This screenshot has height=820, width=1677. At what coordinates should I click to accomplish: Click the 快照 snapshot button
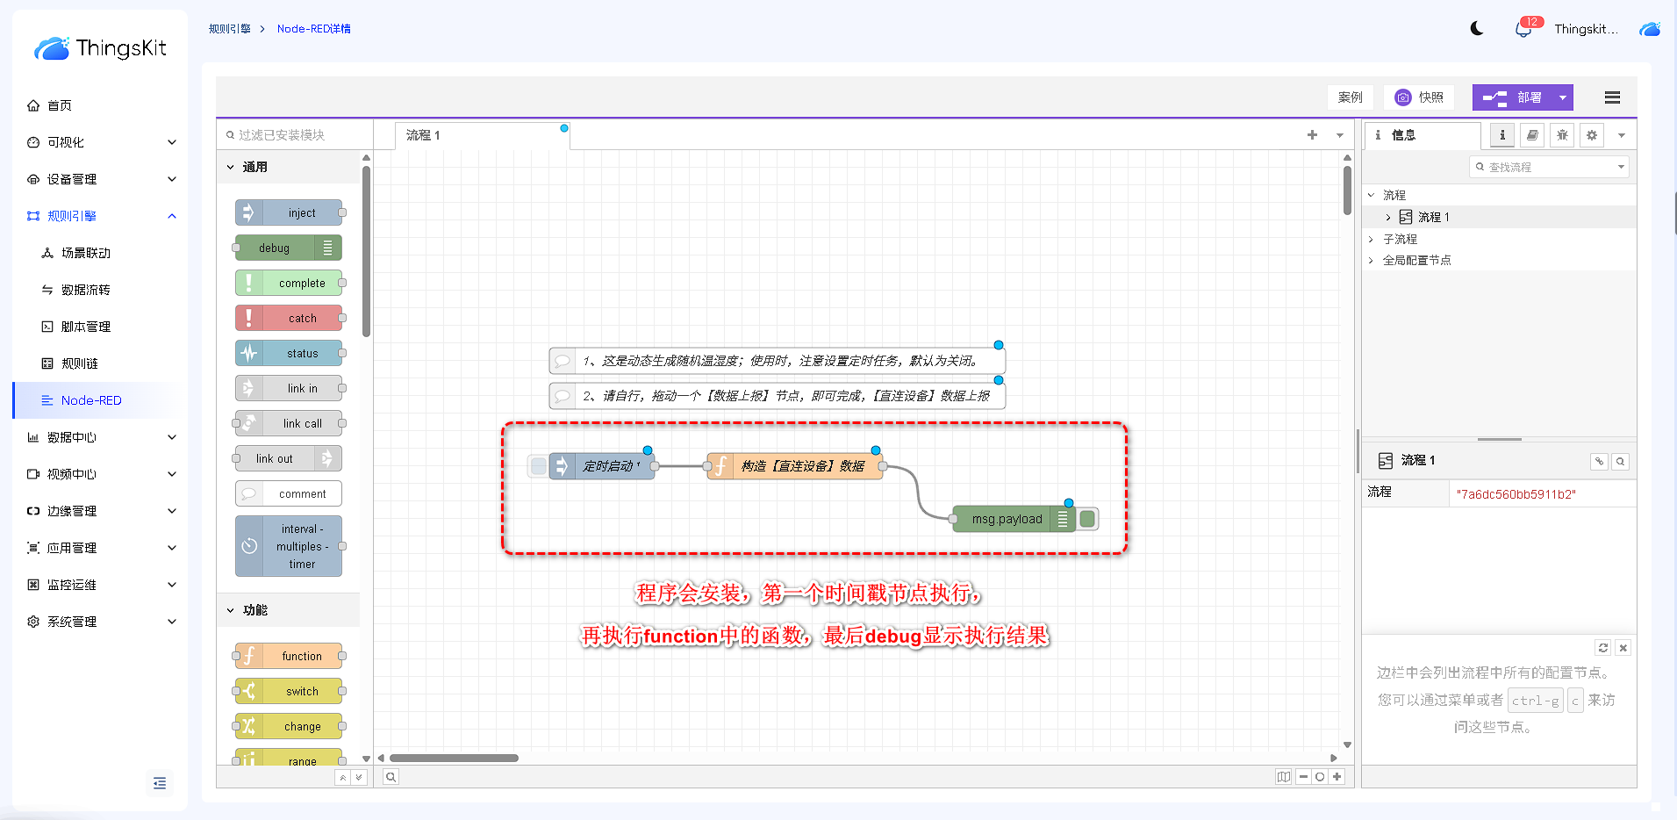pos(1420,97)
